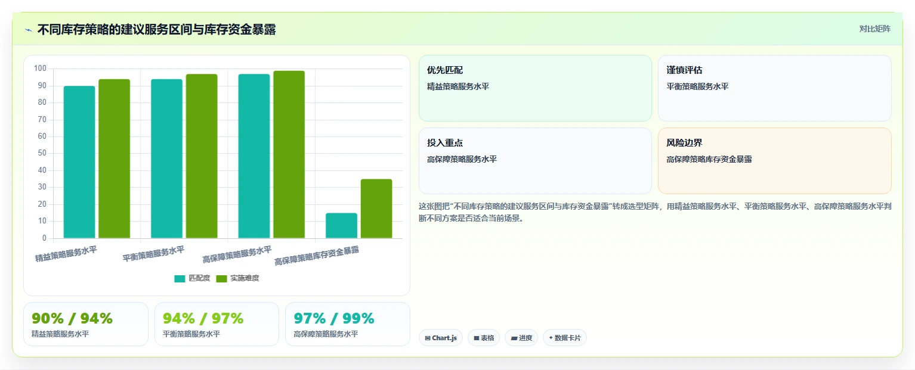Click the lightning icon before the title
Screen dimensions: 915x370
coord(28,30)
